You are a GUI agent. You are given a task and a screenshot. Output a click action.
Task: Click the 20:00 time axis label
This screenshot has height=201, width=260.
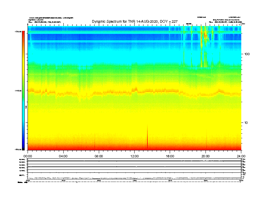206,156
